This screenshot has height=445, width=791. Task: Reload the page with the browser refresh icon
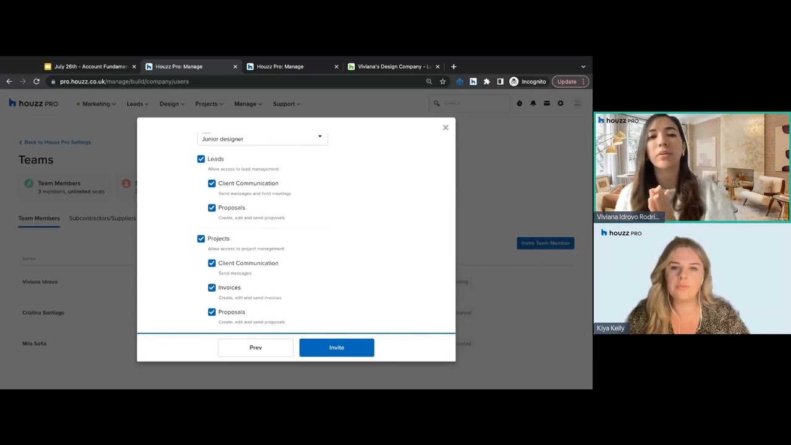coord(36,82)
